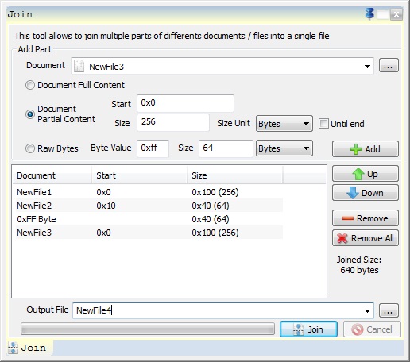This screenshot has width=410, height=362.
Task: Select the 0xFF Byte row in list
Action: [x=149, y=219]
